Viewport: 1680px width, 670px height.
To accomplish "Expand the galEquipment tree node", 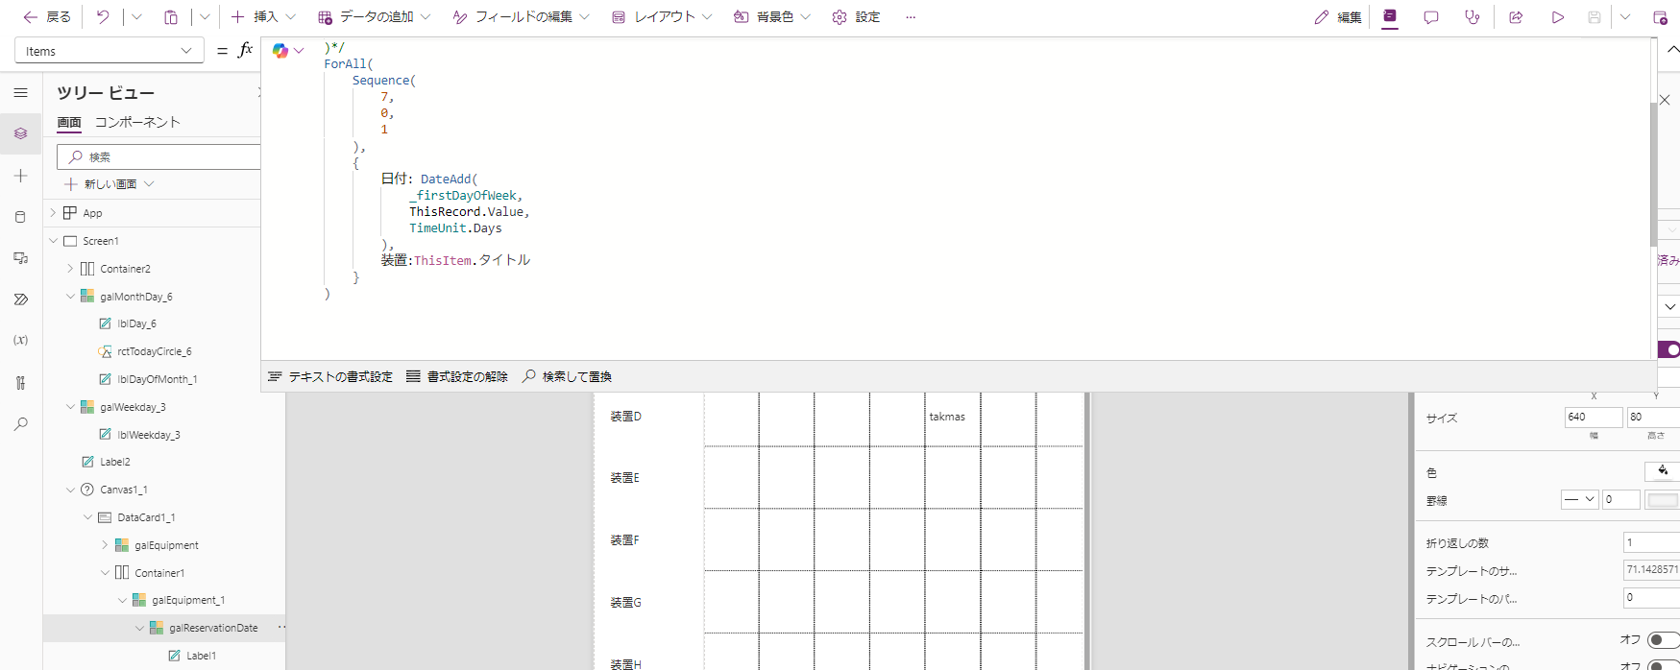I will tap(105, 545).
